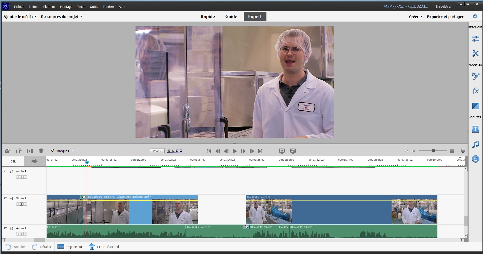Viewport: 483px width, 254px height.
Task: Open the Montage menu
Action: tap(66, 7)
